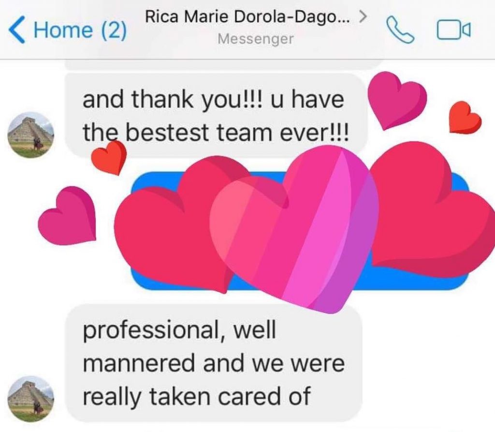Tap the lower pyramid profile picture

point(30,399)
